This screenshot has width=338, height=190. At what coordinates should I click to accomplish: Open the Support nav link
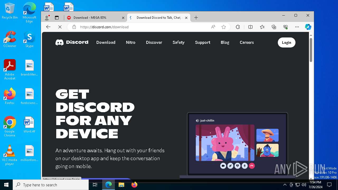(x=203, y=42)
